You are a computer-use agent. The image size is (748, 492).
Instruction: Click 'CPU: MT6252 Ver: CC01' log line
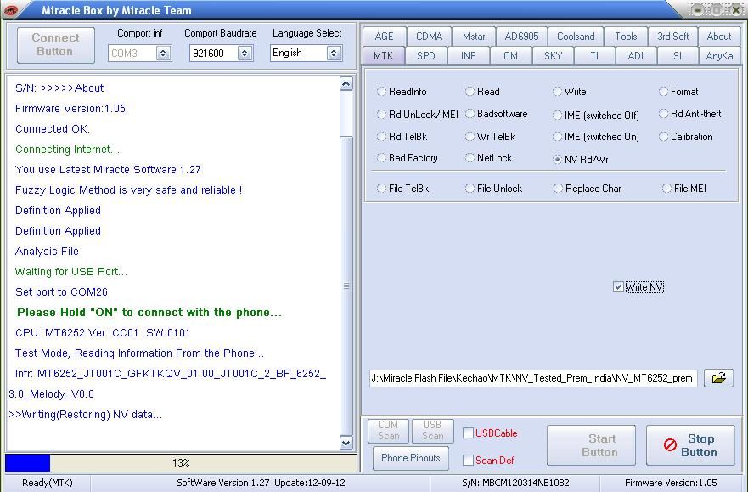click(x=103, y=332)
